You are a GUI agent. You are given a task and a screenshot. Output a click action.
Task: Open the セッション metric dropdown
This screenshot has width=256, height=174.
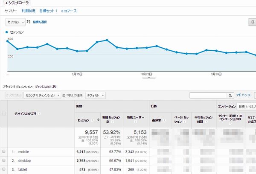[15, 22]
